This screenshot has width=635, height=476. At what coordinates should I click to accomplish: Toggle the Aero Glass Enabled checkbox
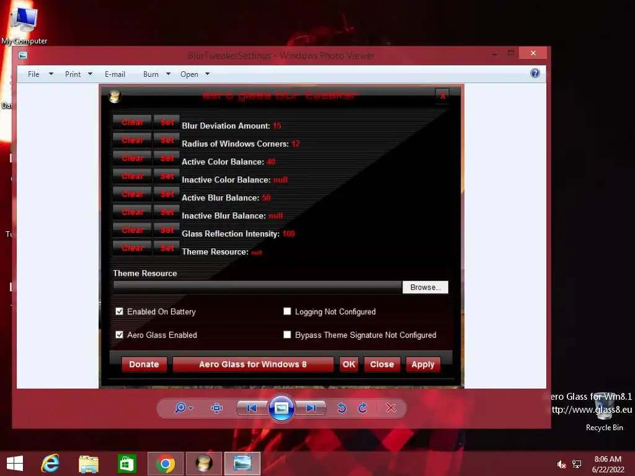119,335
